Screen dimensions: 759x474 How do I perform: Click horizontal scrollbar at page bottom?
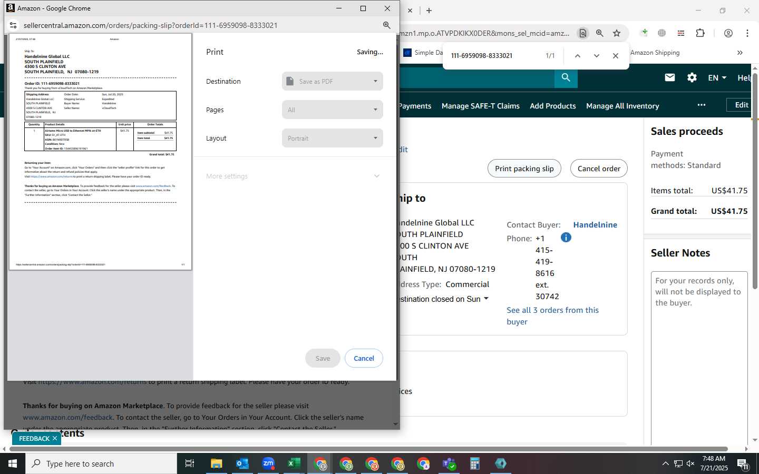(x=368, y=449)
